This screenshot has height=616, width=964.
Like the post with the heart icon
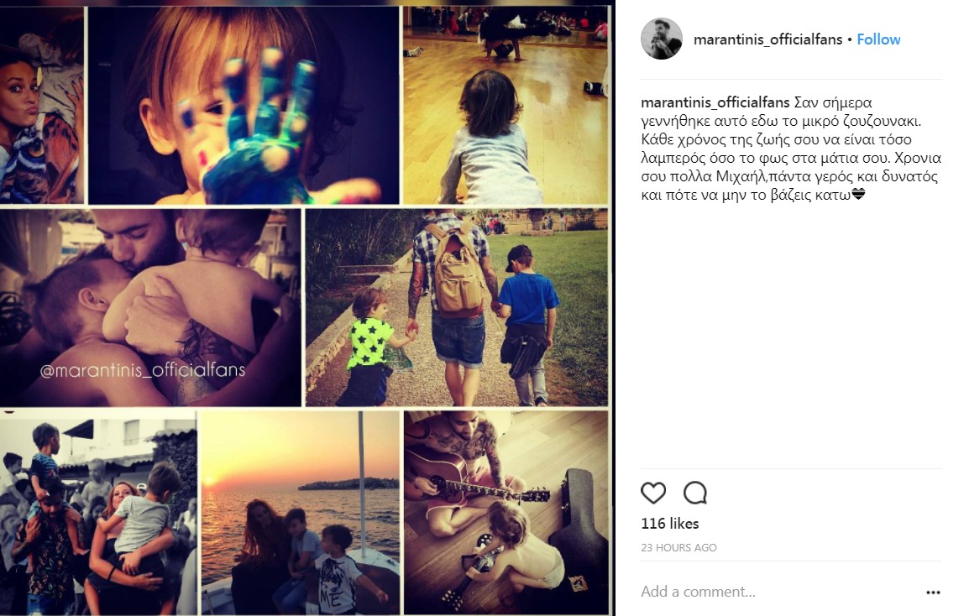[x=653, y=493]
